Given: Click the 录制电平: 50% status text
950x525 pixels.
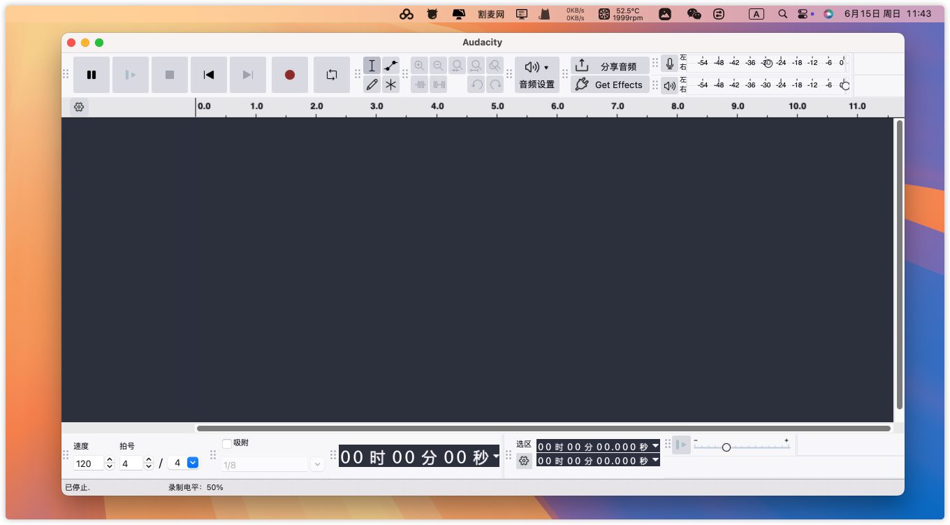Looking at the screenshot, I should 196,487.
